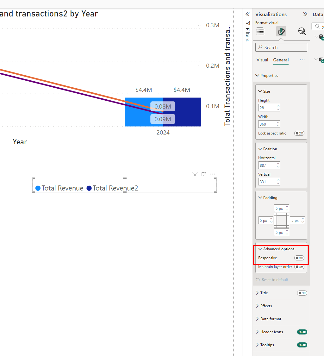Image resolution: width=324 pixels, height=356 pixels.
Task: Turn off Header icons toggle
Action: [x=302, y=332]
